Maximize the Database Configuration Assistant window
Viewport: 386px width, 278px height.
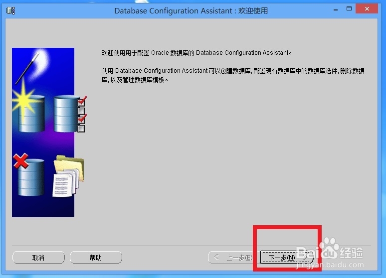[x=349, y=9]
